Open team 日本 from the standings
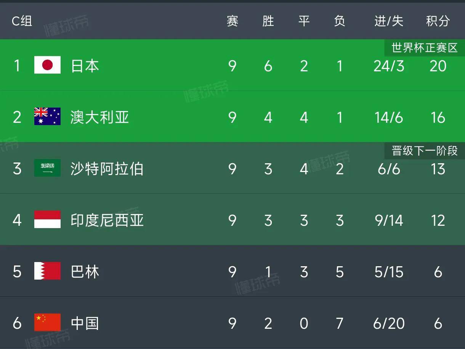 [85, 66]
